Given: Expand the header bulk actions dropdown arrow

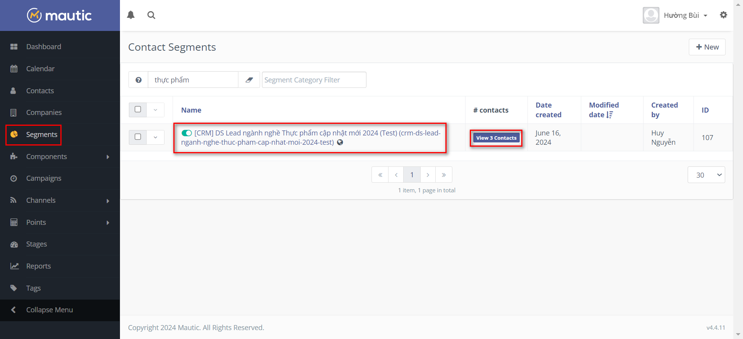Looking at the screenshot, I should (x=155, y=110).
